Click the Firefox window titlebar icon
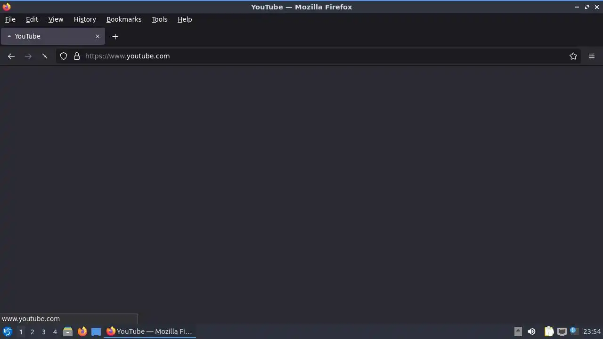The image size is (603, 339). pos(7,7)
